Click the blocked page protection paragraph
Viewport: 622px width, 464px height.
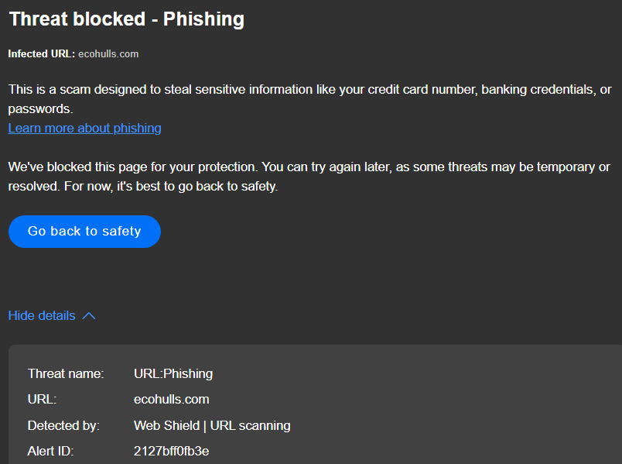[309, 177]
